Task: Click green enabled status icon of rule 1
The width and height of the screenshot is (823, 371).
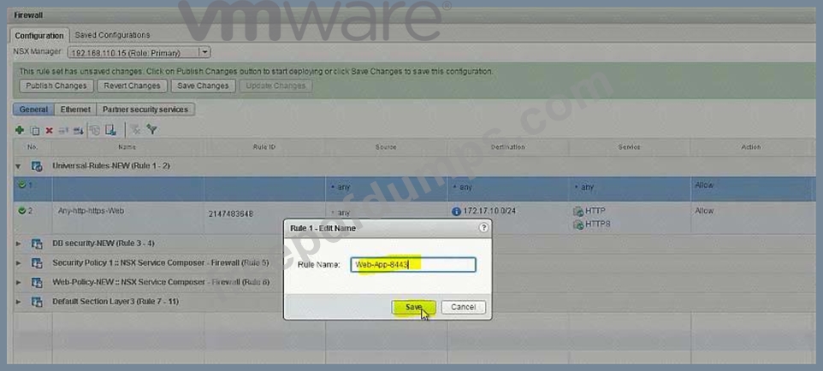Action: click(21, 185)
